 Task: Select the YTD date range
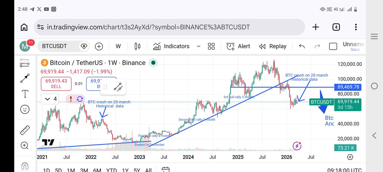[x=111, y=170]
